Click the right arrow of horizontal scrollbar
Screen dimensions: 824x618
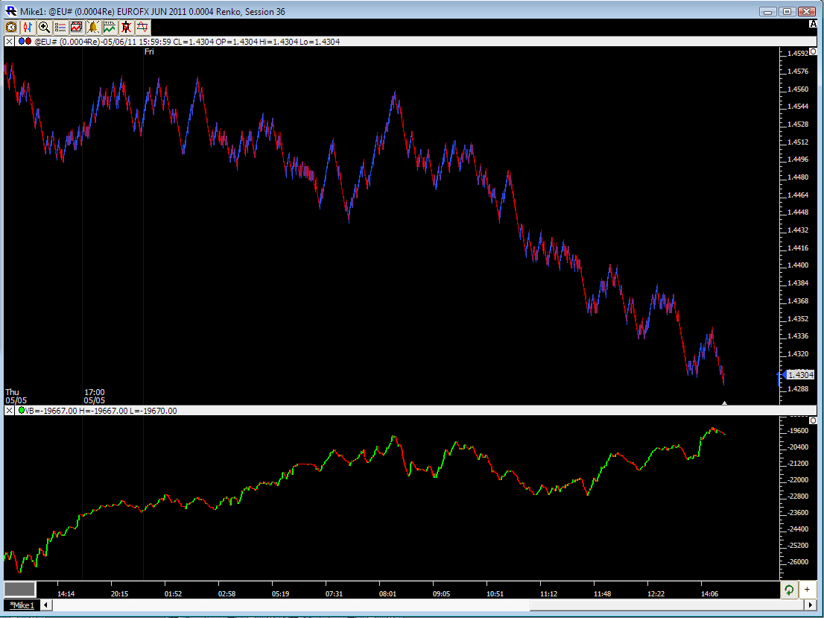point(812,605)
